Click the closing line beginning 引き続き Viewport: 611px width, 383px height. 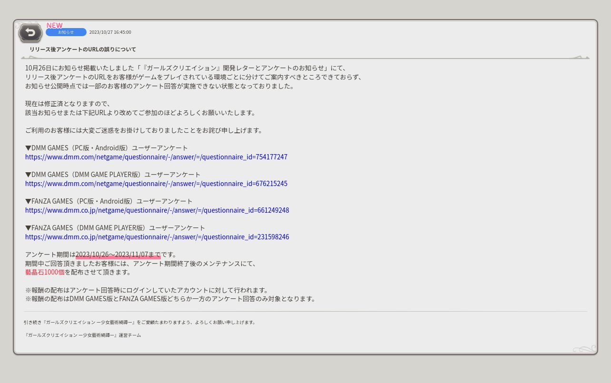tap(140, 323)
